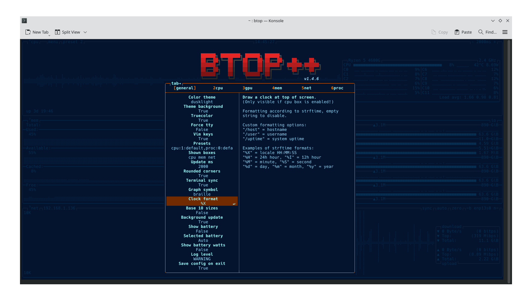This screenshot has height=308, width=532.
Task: Click the v1.4.6 version text
Action: tap(312, 79)
